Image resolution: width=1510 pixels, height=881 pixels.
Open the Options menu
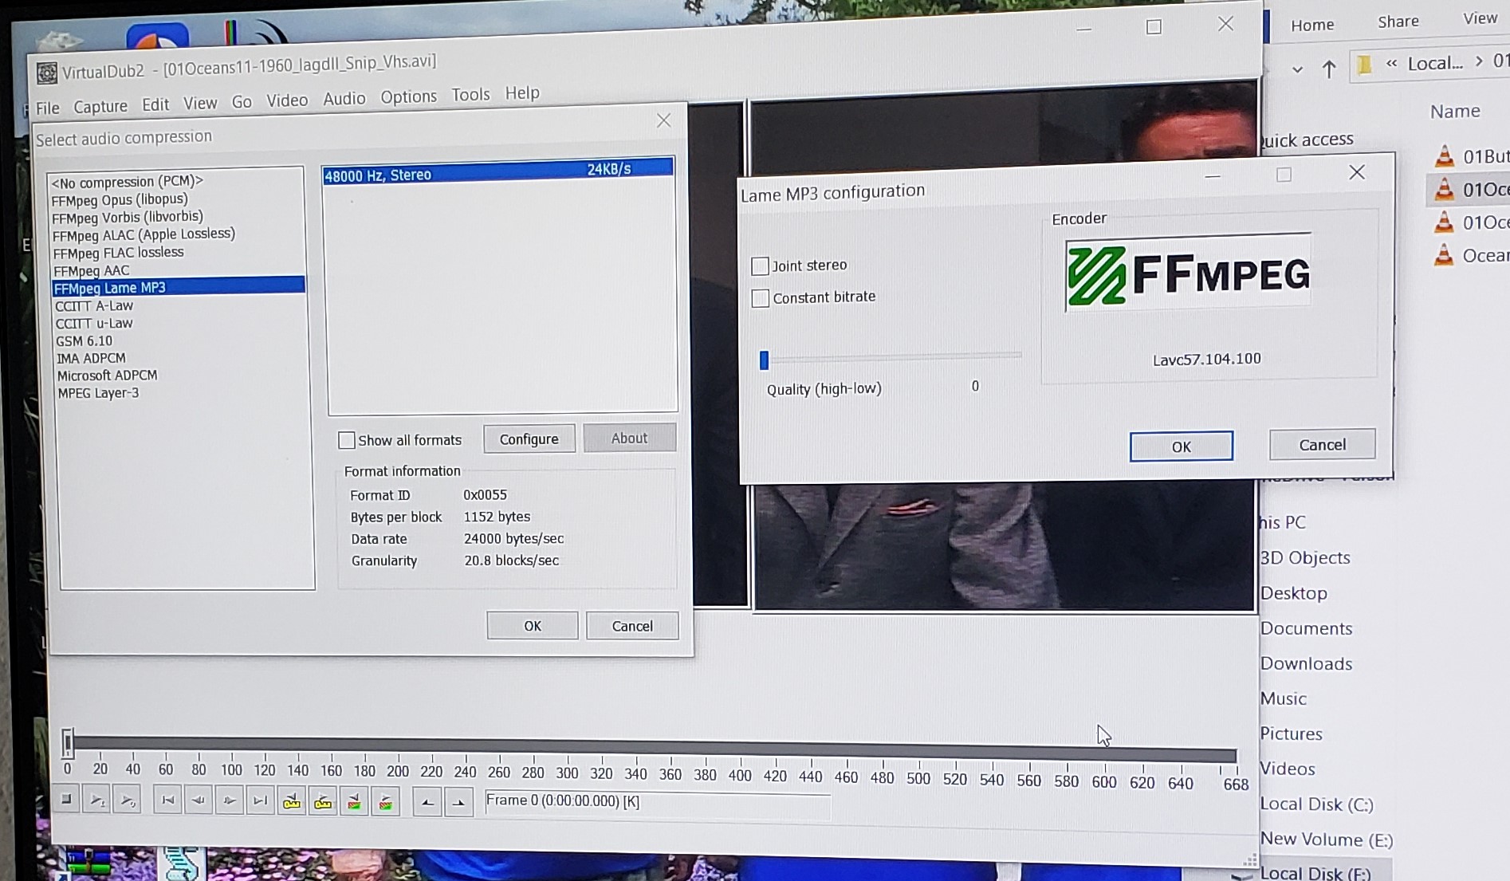point(408,97)
